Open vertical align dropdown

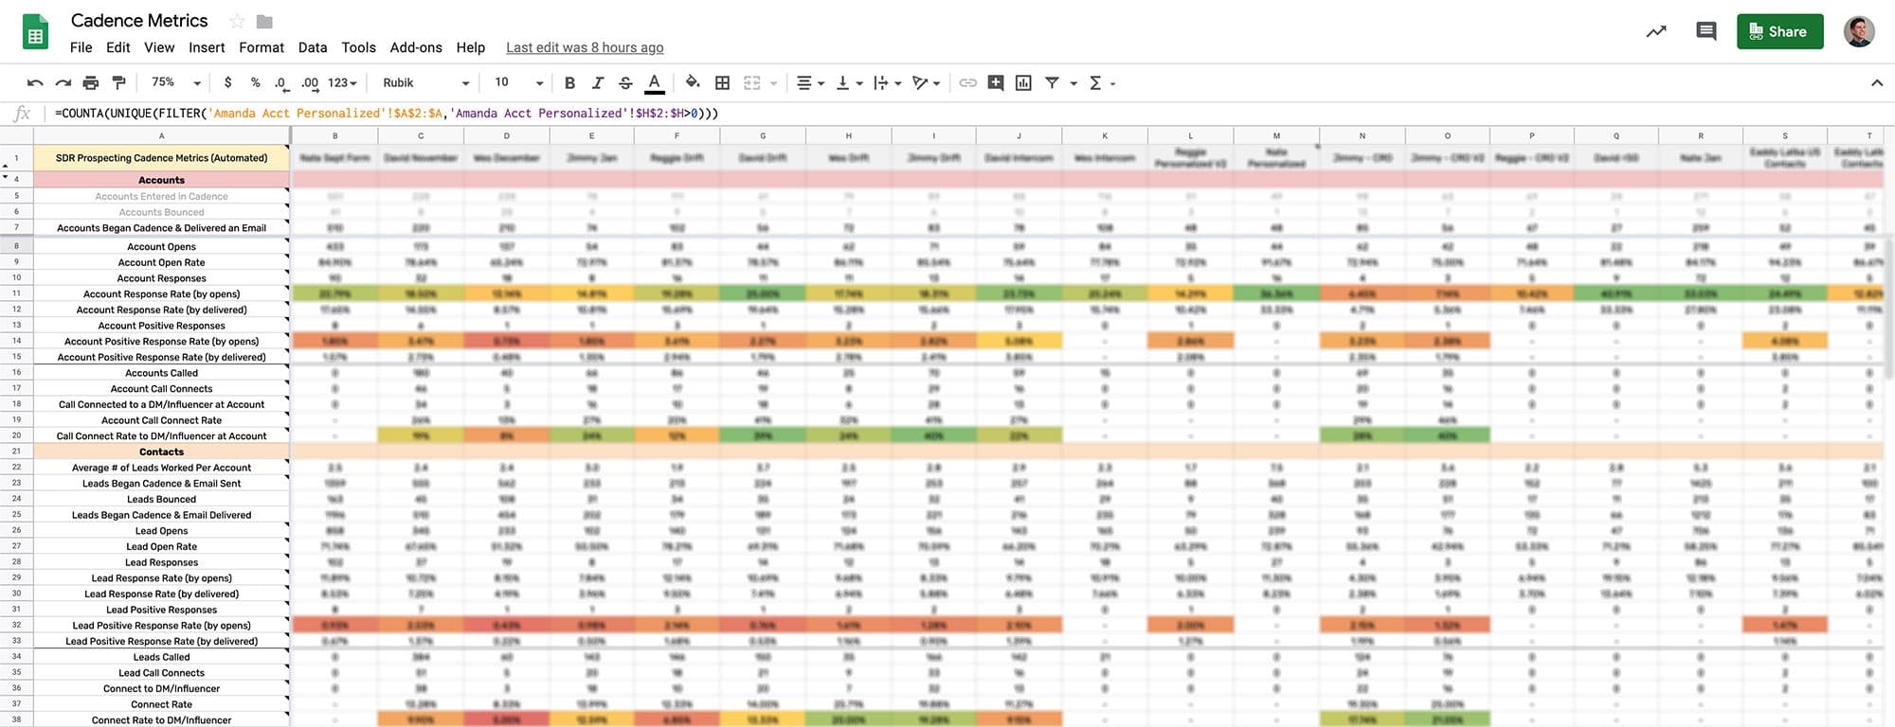(x=849, y=83)
